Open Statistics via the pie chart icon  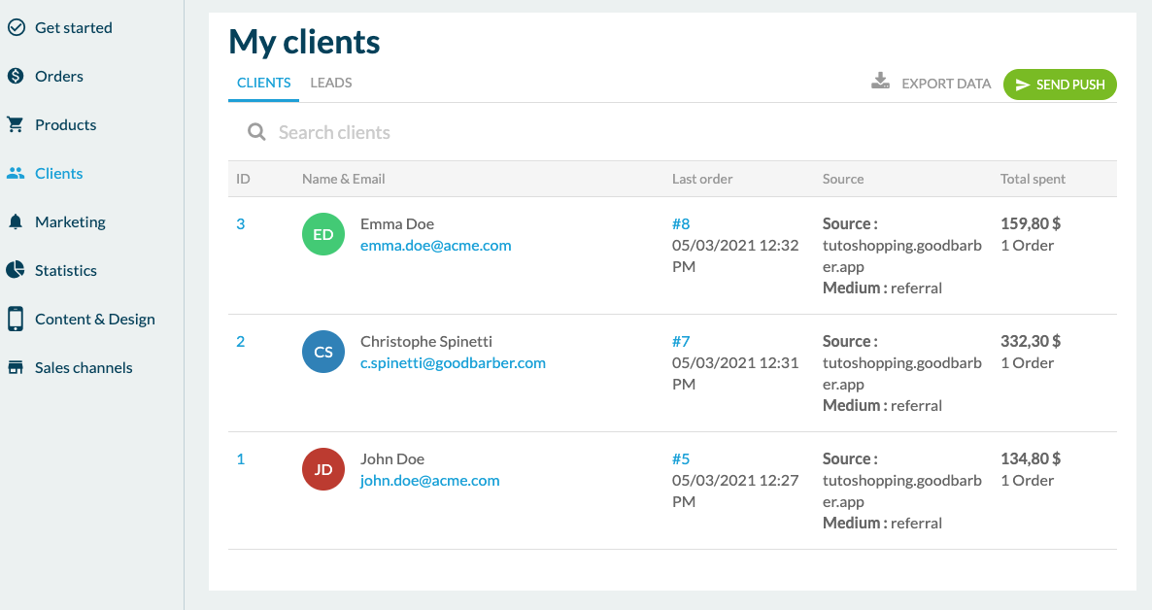(16, 270)
